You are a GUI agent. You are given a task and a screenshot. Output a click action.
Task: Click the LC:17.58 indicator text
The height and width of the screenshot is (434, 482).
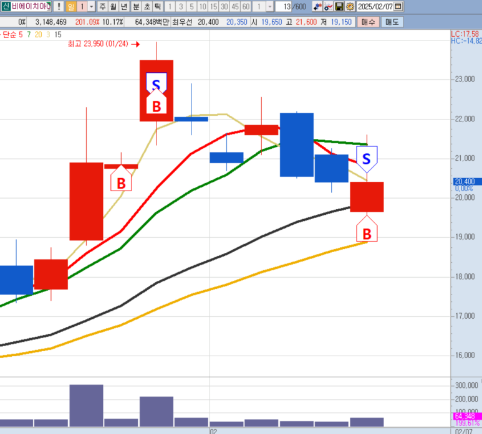pos(465,34)
